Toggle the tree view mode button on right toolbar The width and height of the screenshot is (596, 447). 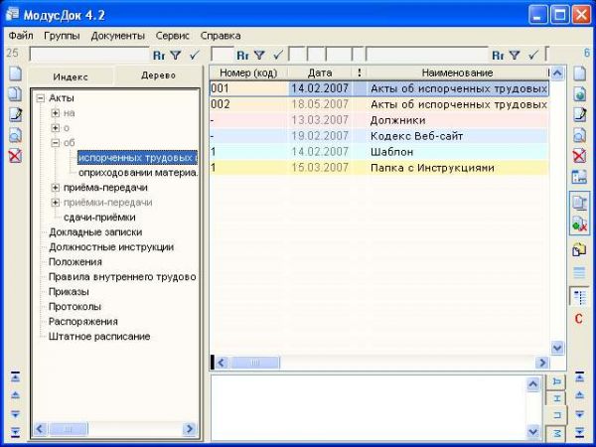(x=579, y=296)
